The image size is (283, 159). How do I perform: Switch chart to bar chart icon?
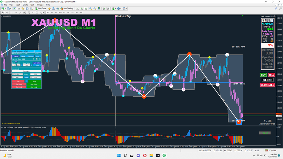click(77, 8)
